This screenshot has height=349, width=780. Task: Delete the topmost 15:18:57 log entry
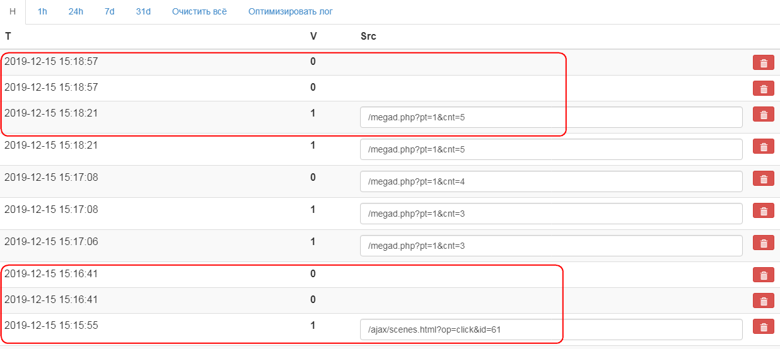[763, 62]
